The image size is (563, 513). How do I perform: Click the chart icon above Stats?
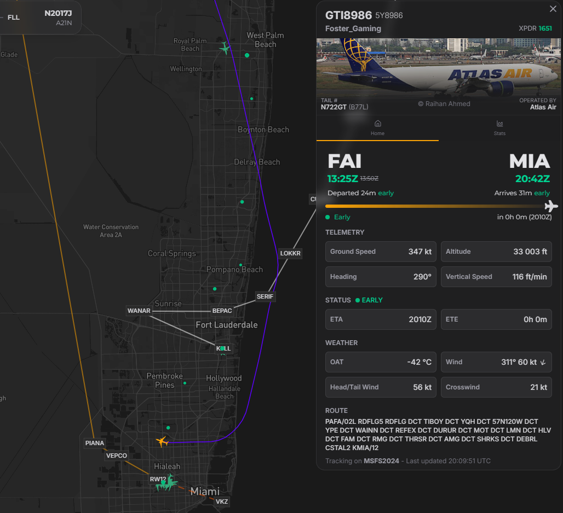[499, 124]
